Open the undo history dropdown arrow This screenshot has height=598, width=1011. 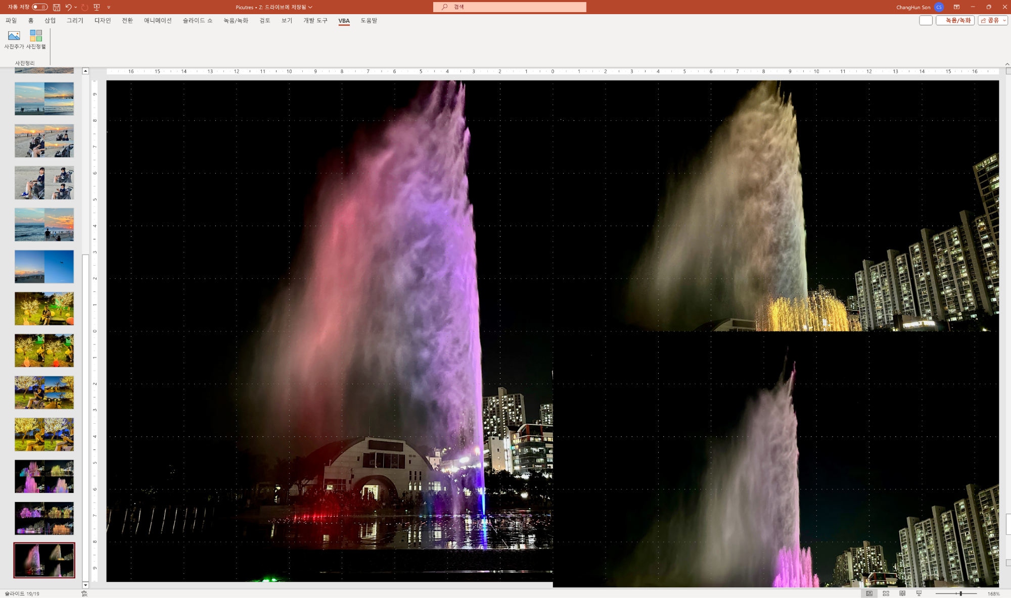(76, 7)
